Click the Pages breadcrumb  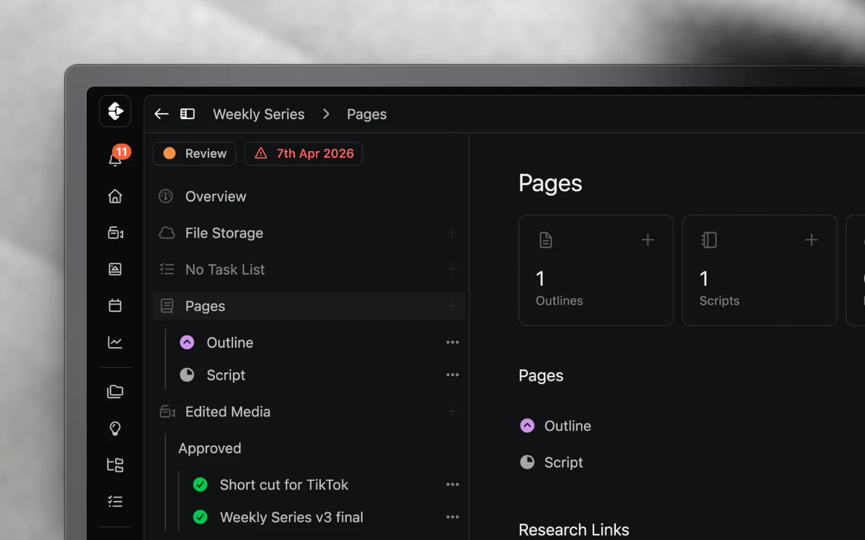click(367, 114)
